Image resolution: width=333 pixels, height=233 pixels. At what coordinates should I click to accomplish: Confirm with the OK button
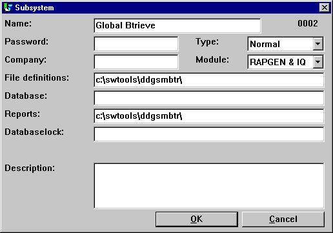[197, 219]
